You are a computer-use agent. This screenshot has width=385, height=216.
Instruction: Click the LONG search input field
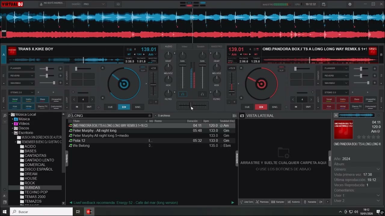click(x=110, y=115)
